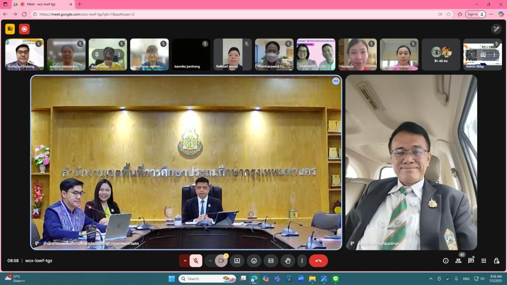Unmute the microphone in Meet toolbar
The width and height of the screenshot is (507, 285).
click(196, 261)
